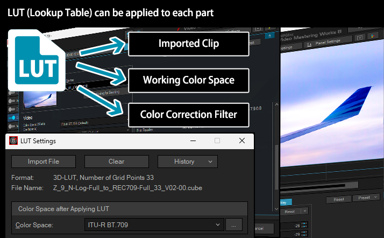Screen dimensions: 384x238
Task: Select the blue highlighted Way tab
Action: (x=286, y=202)
